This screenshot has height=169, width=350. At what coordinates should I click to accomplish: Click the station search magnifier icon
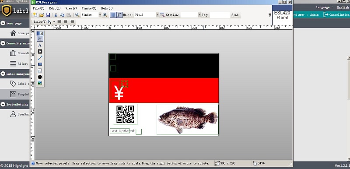pos(162,15)
